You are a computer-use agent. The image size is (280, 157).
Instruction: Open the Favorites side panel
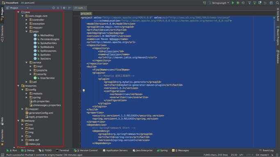[x=2, y=137]
